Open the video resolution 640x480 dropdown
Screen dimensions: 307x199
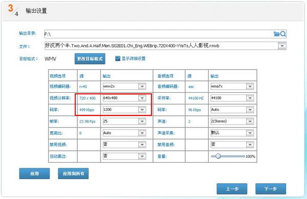pos(142,98)
